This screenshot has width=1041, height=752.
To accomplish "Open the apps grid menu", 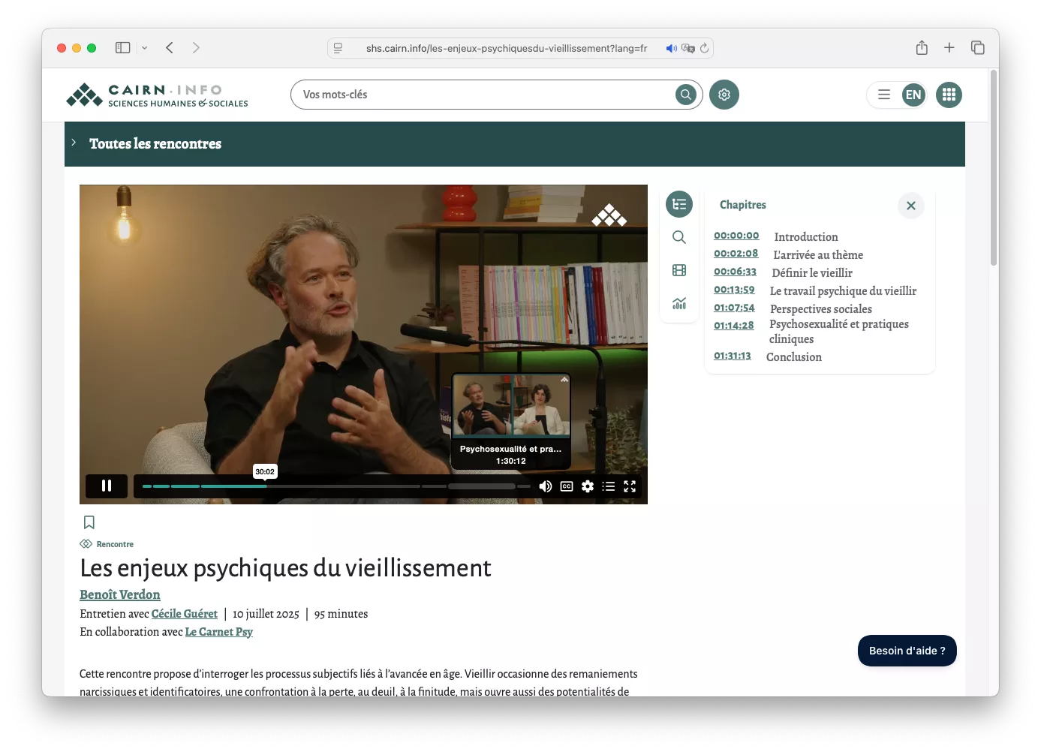I will coord(949,95).
